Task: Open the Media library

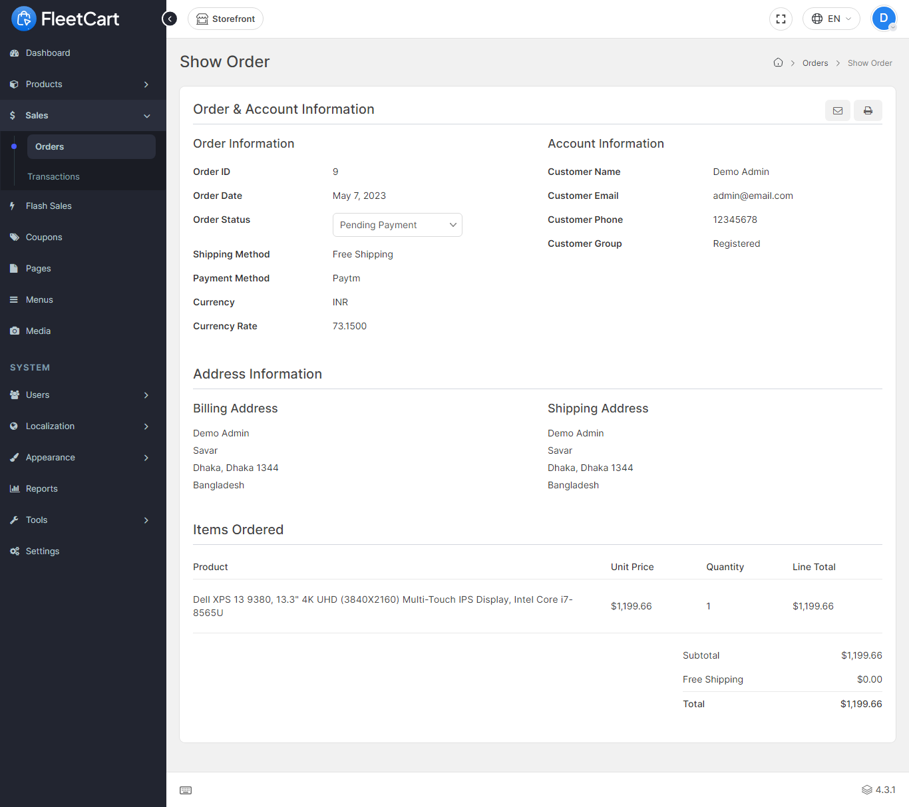Action: tap(83, 331)
